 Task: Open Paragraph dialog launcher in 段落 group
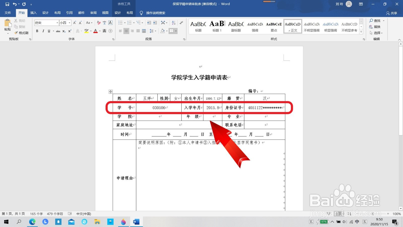184,39
